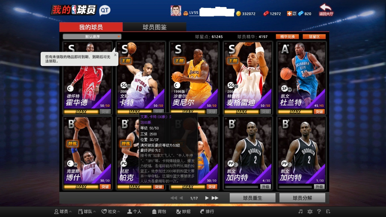Screen dimensions: 386x217
Task: Open the 默认排序 sort dropdown
Action: (x=92, y=37)
